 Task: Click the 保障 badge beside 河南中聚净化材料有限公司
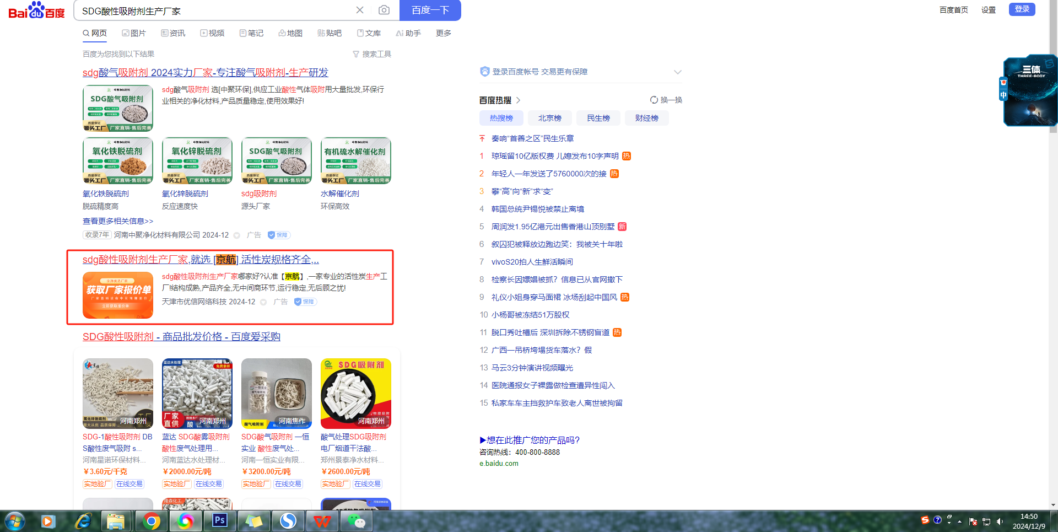[279, 235]
